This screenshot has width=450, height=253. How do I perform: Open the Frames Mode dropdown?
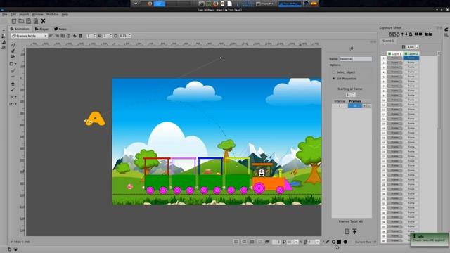(x=30, y=36)
